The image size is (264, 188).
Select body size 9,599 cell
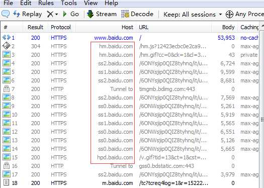(227, 72)
